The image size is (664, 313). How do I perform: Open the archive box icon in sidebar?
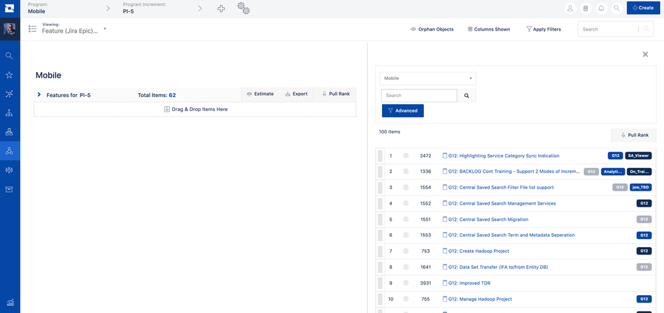9,189
